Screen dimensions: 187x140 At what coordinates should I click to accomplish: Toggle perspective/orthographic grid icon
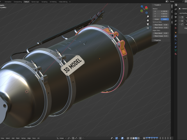click(x=148, y=28)
